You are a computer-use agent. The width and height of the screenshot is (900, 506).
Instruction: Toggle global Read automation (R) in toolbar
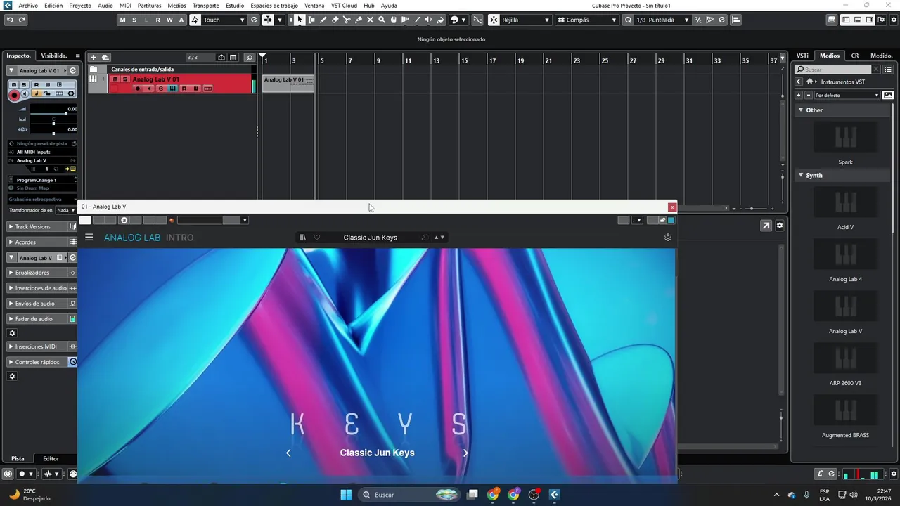pyautogui.click(x=157, y=20)
